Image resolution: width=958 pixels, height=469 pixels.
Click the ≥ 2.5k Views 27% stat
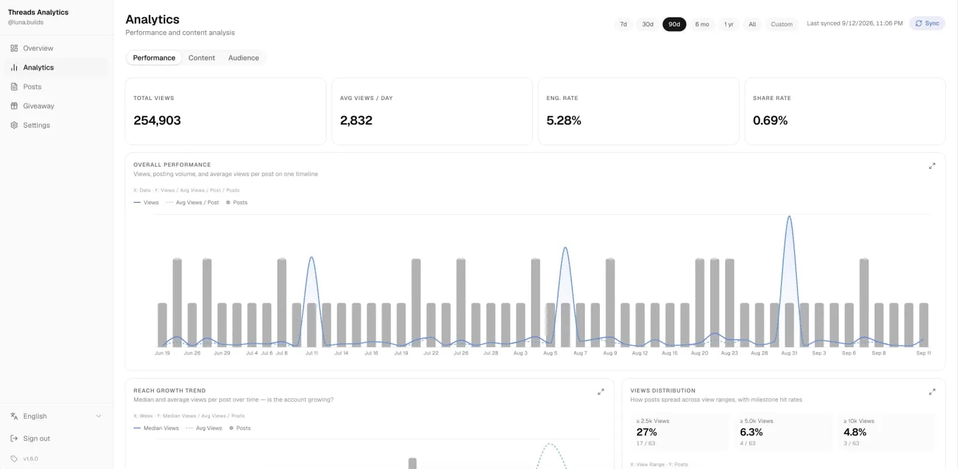pyautogui.click(x=680, y=432)
